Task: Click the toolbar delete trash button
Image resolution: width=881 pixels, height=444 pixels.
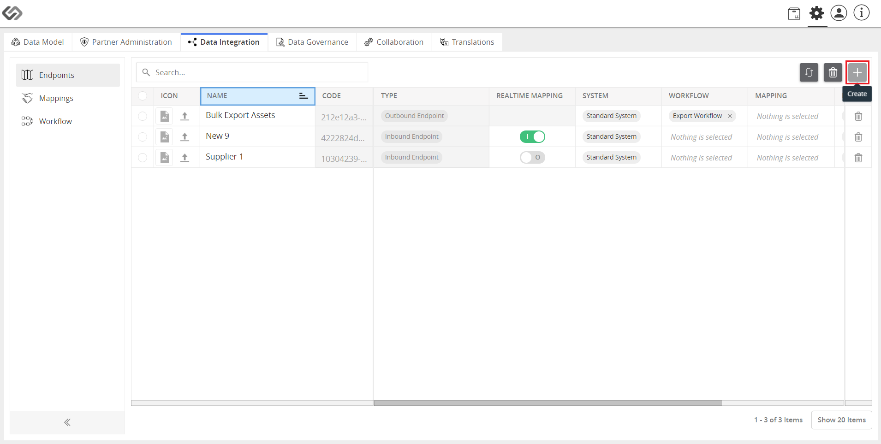Action: coord(833,72)
